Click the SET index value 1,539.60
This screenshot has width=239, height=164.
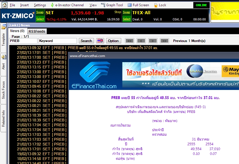[81, 13]
